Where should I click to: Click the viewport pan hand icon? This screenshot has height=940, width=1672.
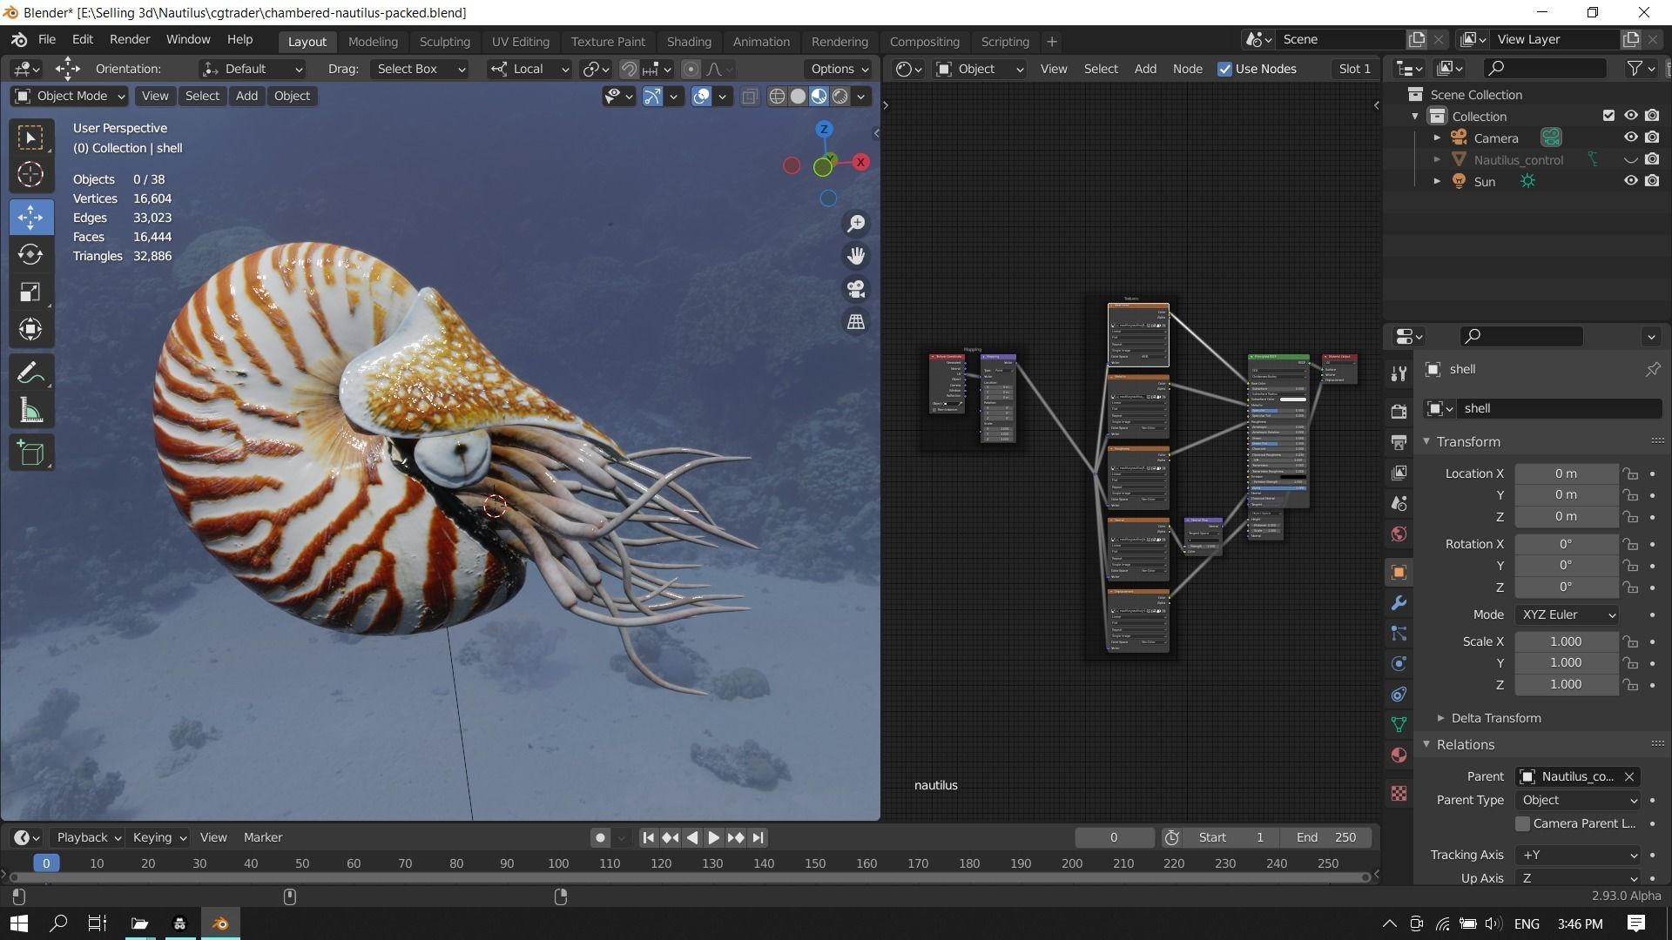coord(856,256)
